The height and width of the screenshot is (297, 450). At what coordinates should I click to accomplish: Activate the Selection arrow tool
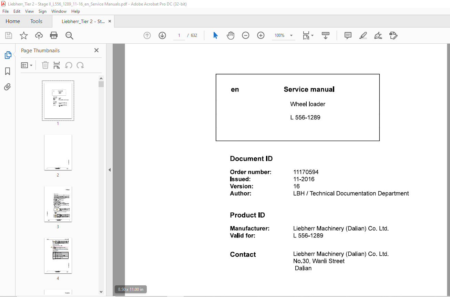click(x=215, y=35)
